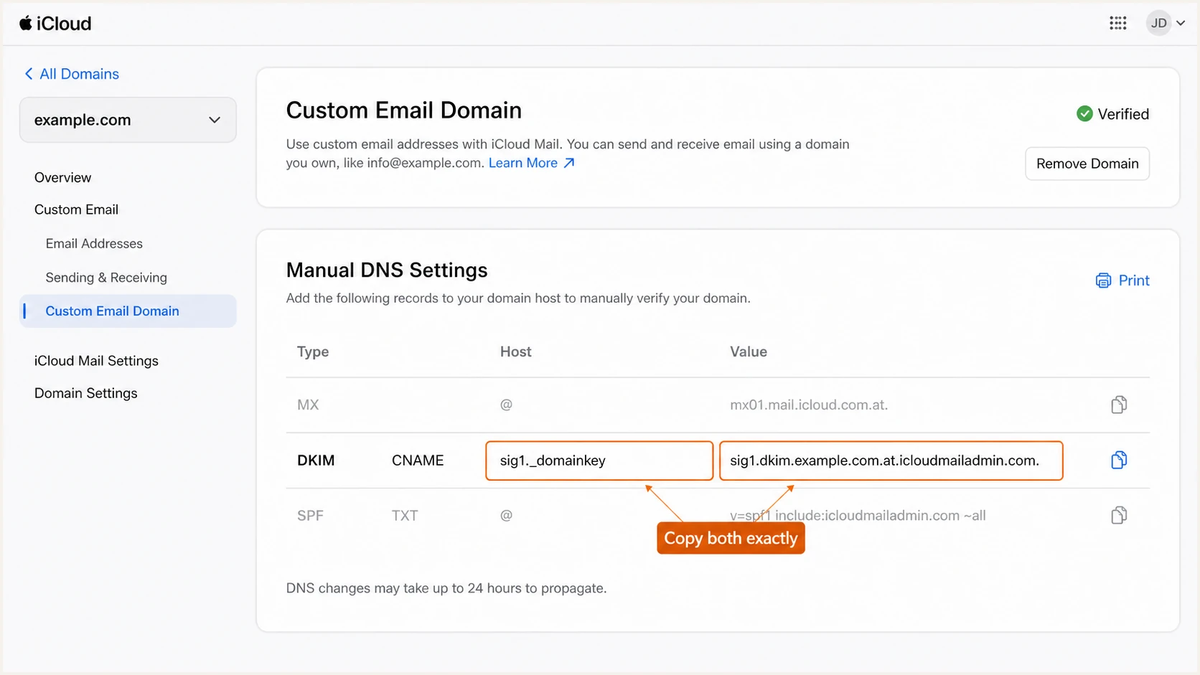
Task: Copy the MX record value
Action: [x=1119, y=405]
